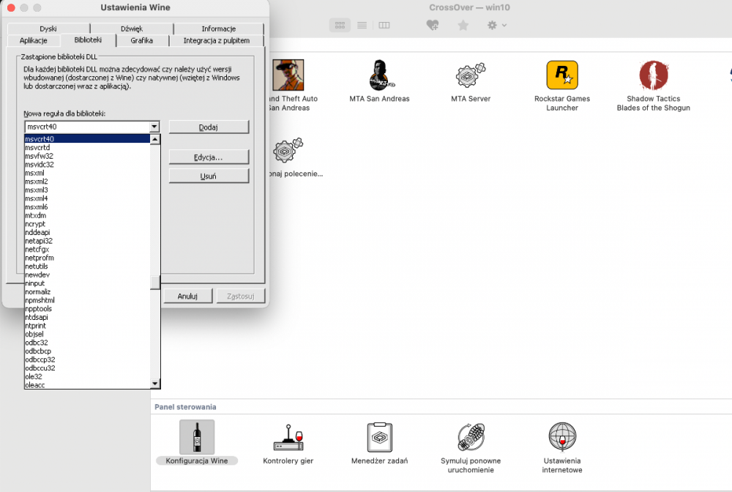
Task: Open the Rockstar Games Launcher icon
Action: pos(562,75)
